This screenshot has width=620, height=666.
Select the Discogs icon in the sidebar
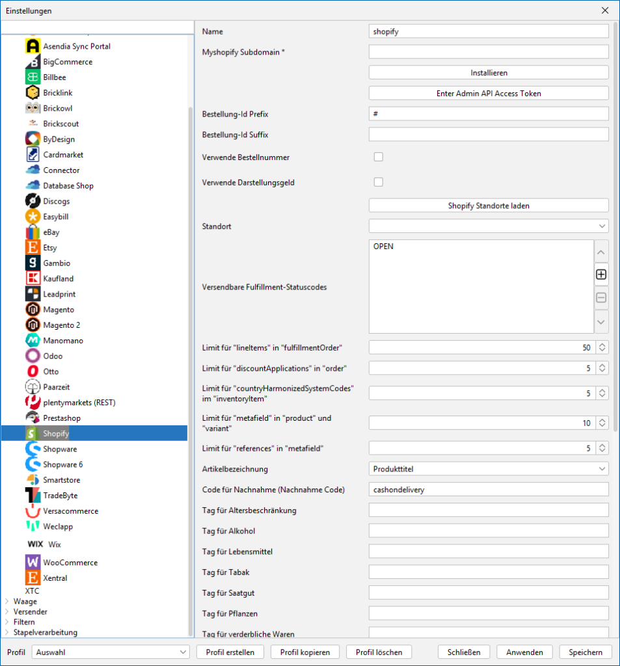point(33,201)
